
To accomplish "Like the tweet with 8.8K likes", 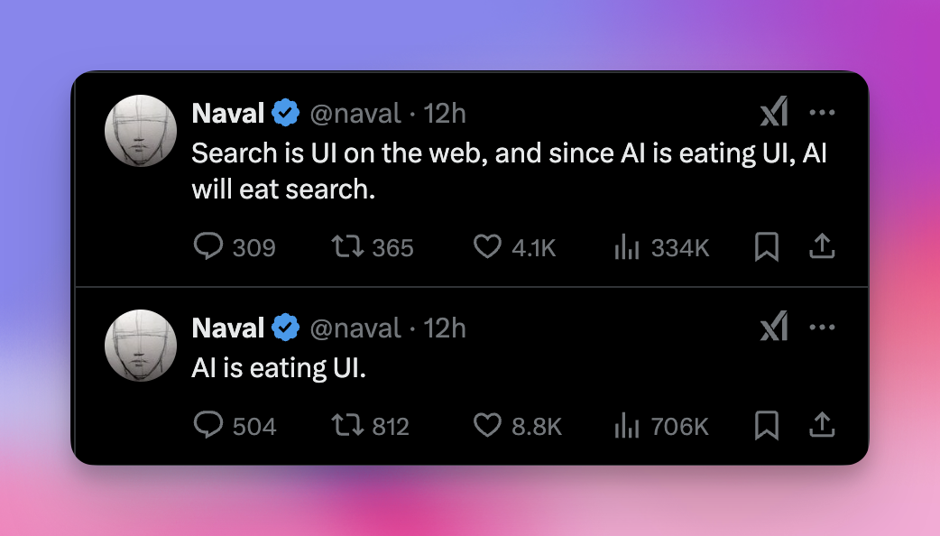I will 487,425.
